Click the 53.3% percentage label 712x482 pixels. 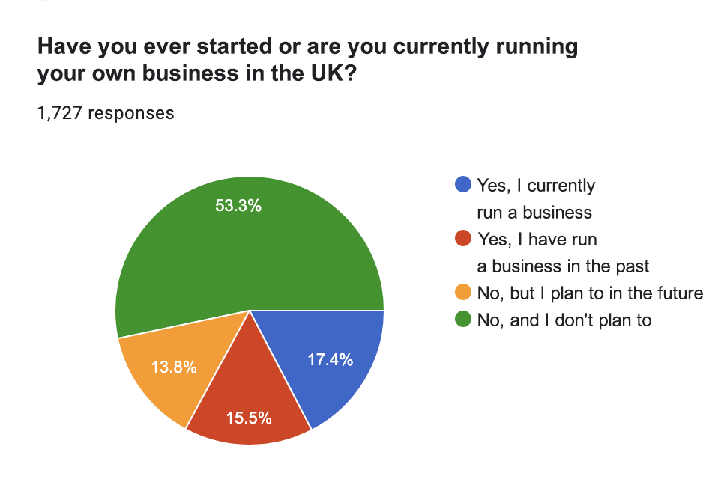pos(238,206)
